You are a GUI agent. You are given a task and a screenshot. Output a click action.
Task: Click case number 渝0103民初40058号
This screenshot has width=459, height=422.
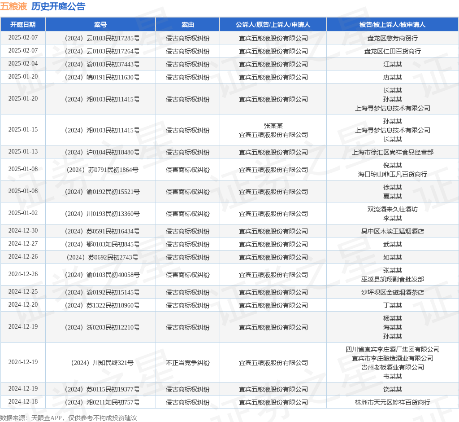pos(102,275)
